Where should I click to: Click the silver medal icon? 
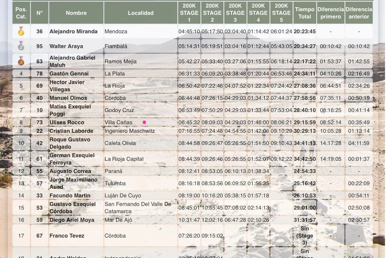pyautogui.click(x=21, y=46)
